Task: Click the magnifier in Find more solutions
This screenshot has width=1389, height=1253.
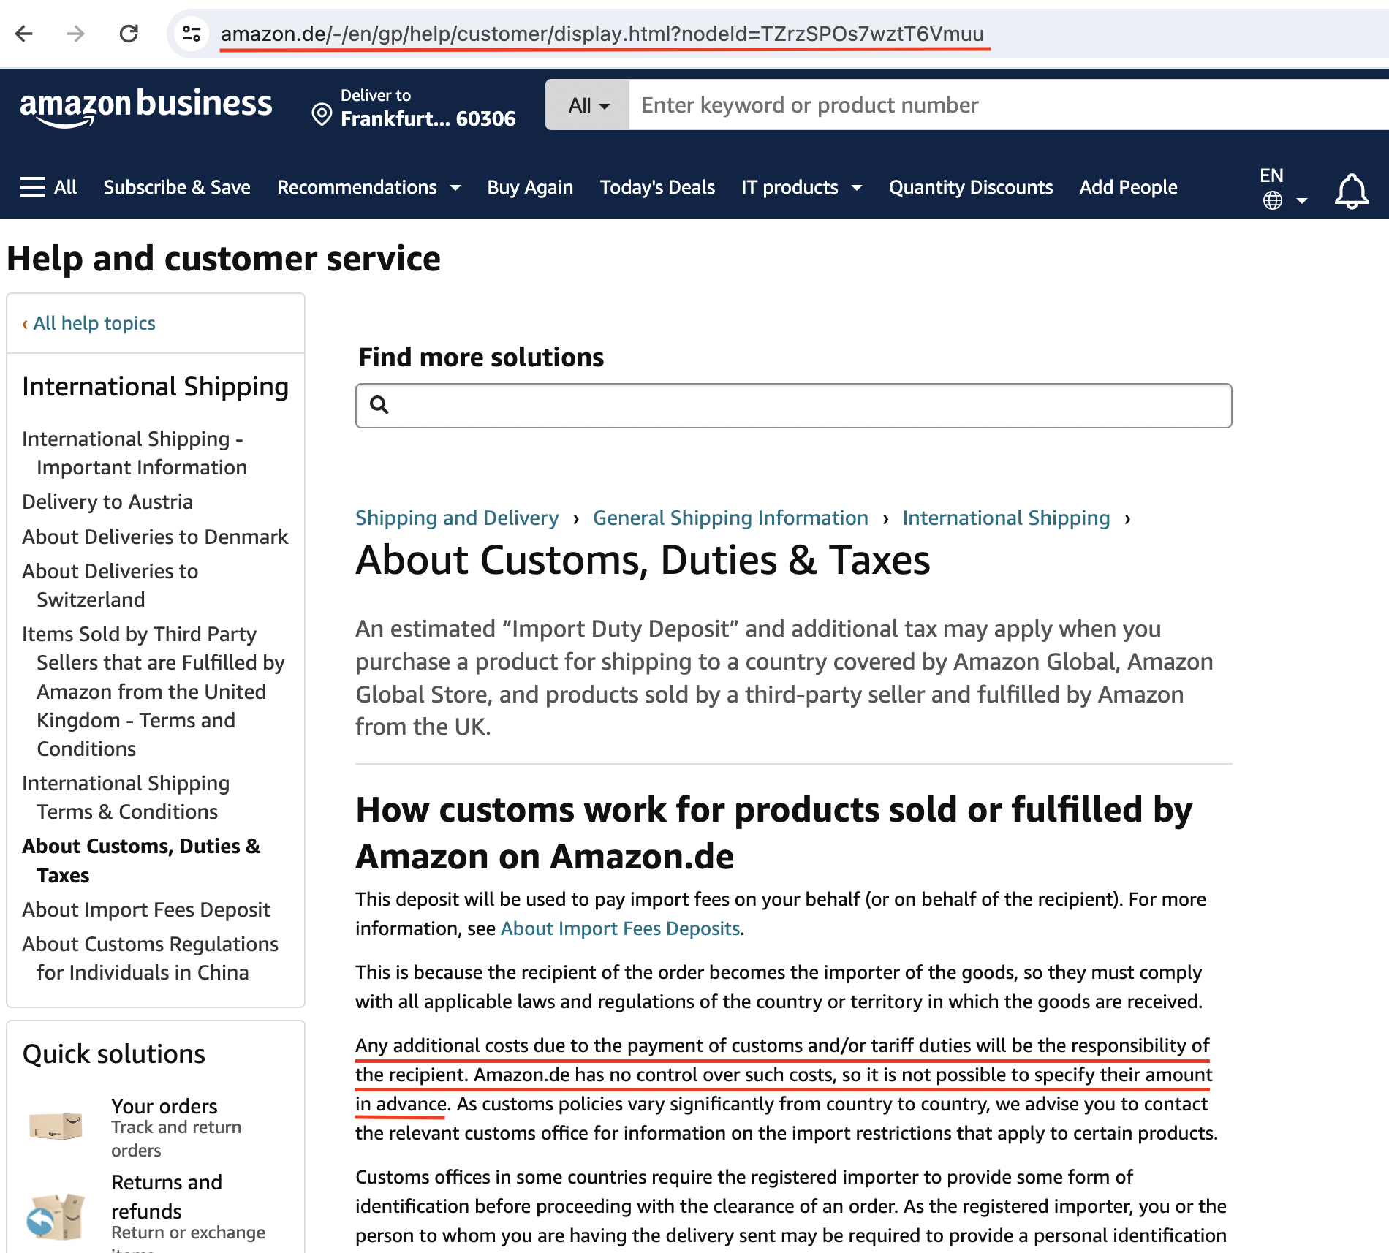Action: pyautogui.click(x=379, y=404)
